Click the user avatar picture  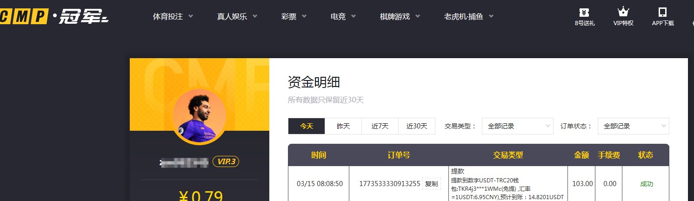coord(199,116)
